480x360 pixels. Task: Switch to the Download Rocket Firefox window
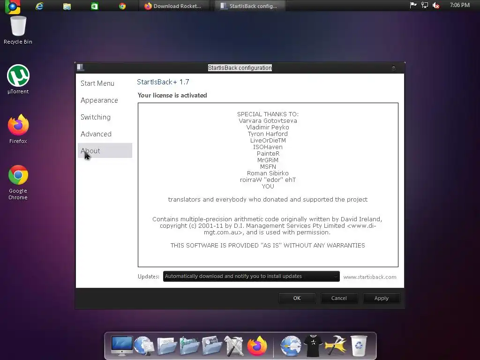point(173,6)
